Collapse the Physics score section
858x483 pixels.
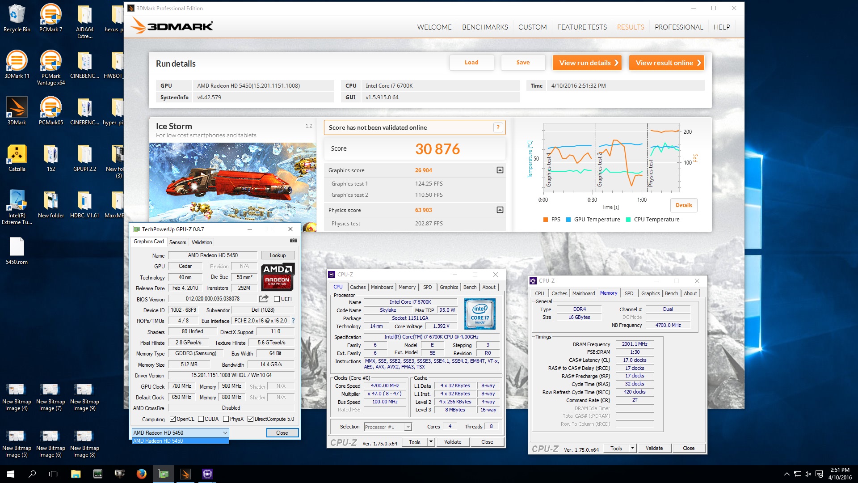point(500,210)
